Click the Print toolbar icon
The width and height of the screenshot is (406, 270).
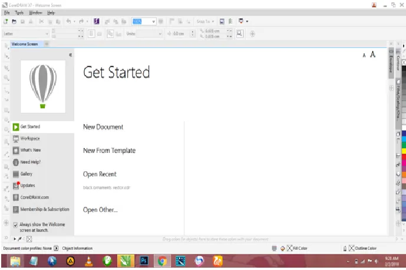pos(31,21)
